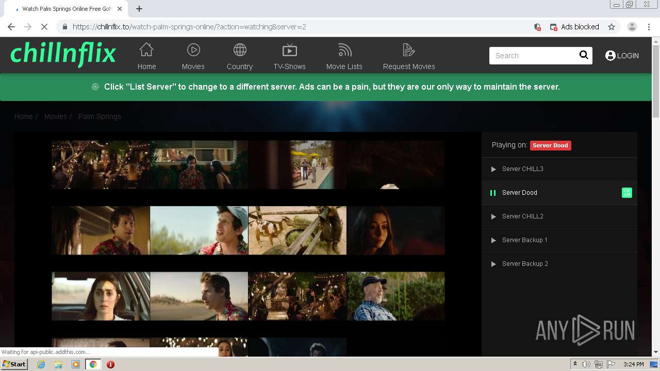Open the Home navigation icon
660x371 pixels.
(146, 50)
